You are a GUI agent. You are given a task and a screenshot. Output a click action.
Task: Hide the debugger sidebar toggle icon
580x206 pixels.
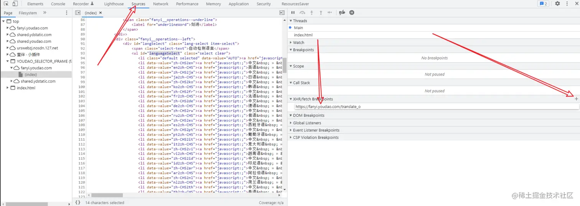282,13
